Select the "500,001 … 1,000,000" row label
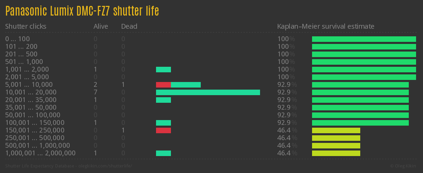This screenshot has width=423, height=173. coord(37,146)
